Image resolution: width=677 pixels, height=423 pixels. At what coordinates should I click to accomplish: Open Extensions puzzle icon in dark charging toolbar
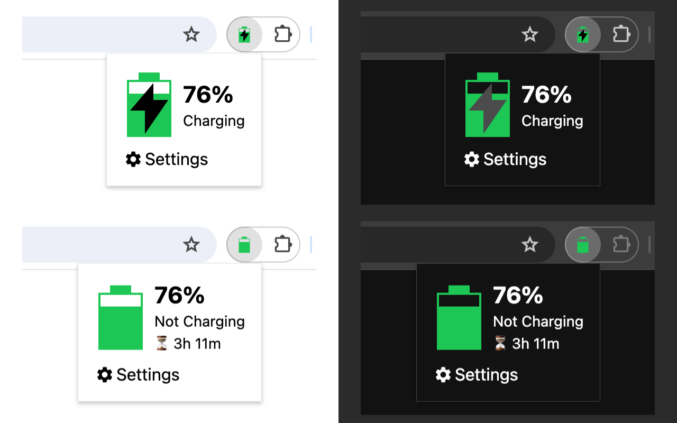(621, 35)
